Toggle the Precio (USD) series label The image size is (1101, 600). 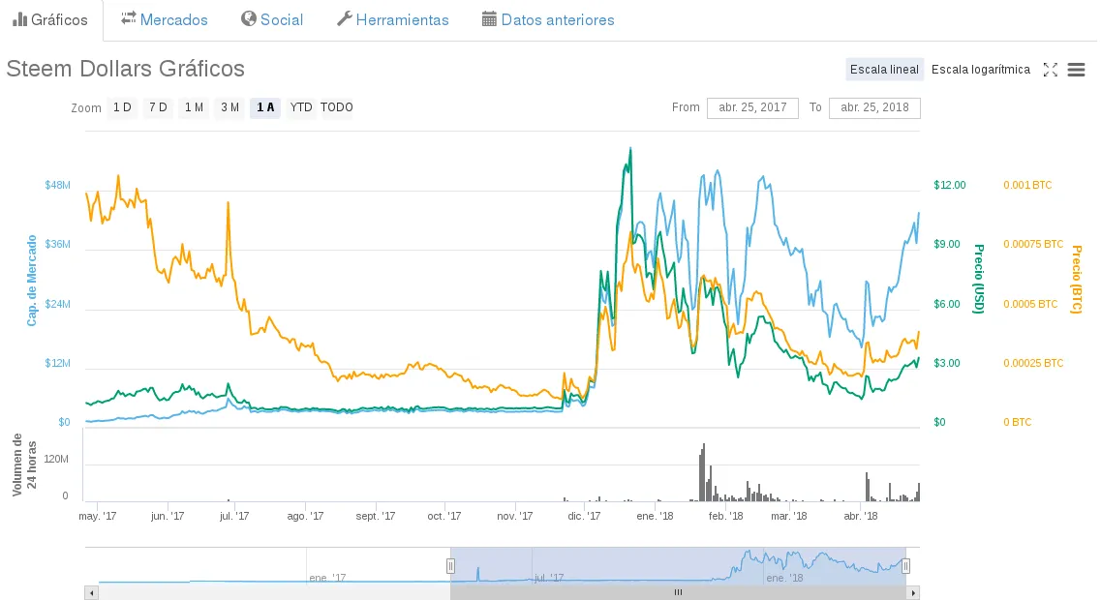pos(978,279)
